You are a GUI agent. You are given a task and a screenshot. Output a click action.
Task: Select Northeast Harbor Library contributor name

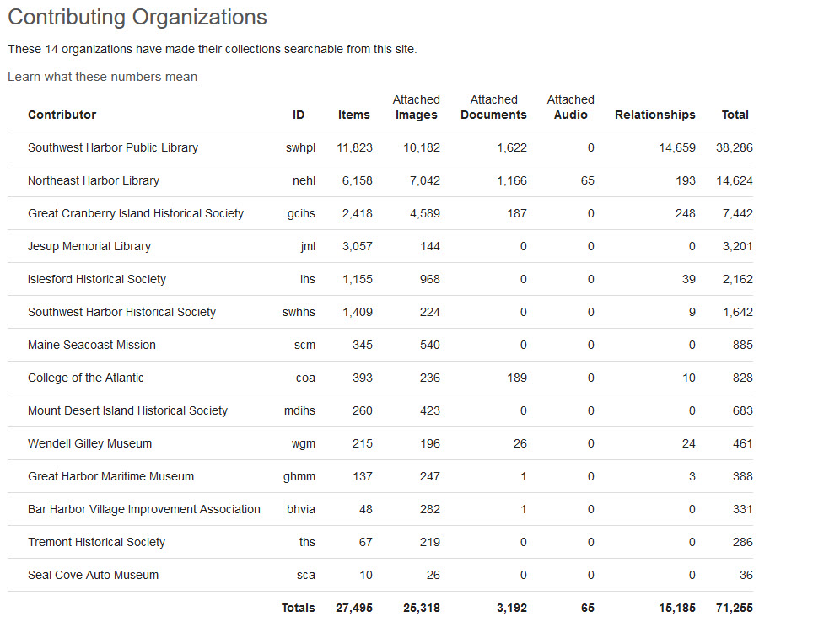(94, 180)
